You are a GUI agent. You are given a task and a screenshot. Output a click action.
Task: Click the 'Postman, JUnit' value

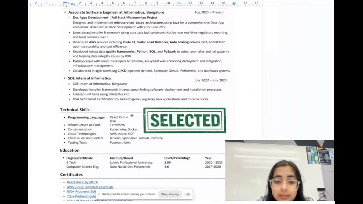click(x=120, y=143)
